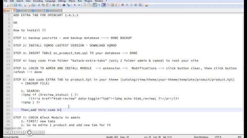247x138 pixels.
Task: Click the last toolbar icon at right
Action: (146, 5)
